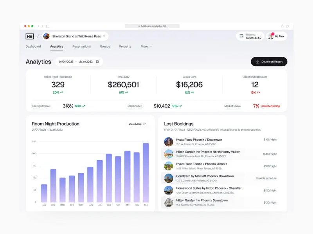
Task: Open Alex's profile avatar
Action: point(271,36)
